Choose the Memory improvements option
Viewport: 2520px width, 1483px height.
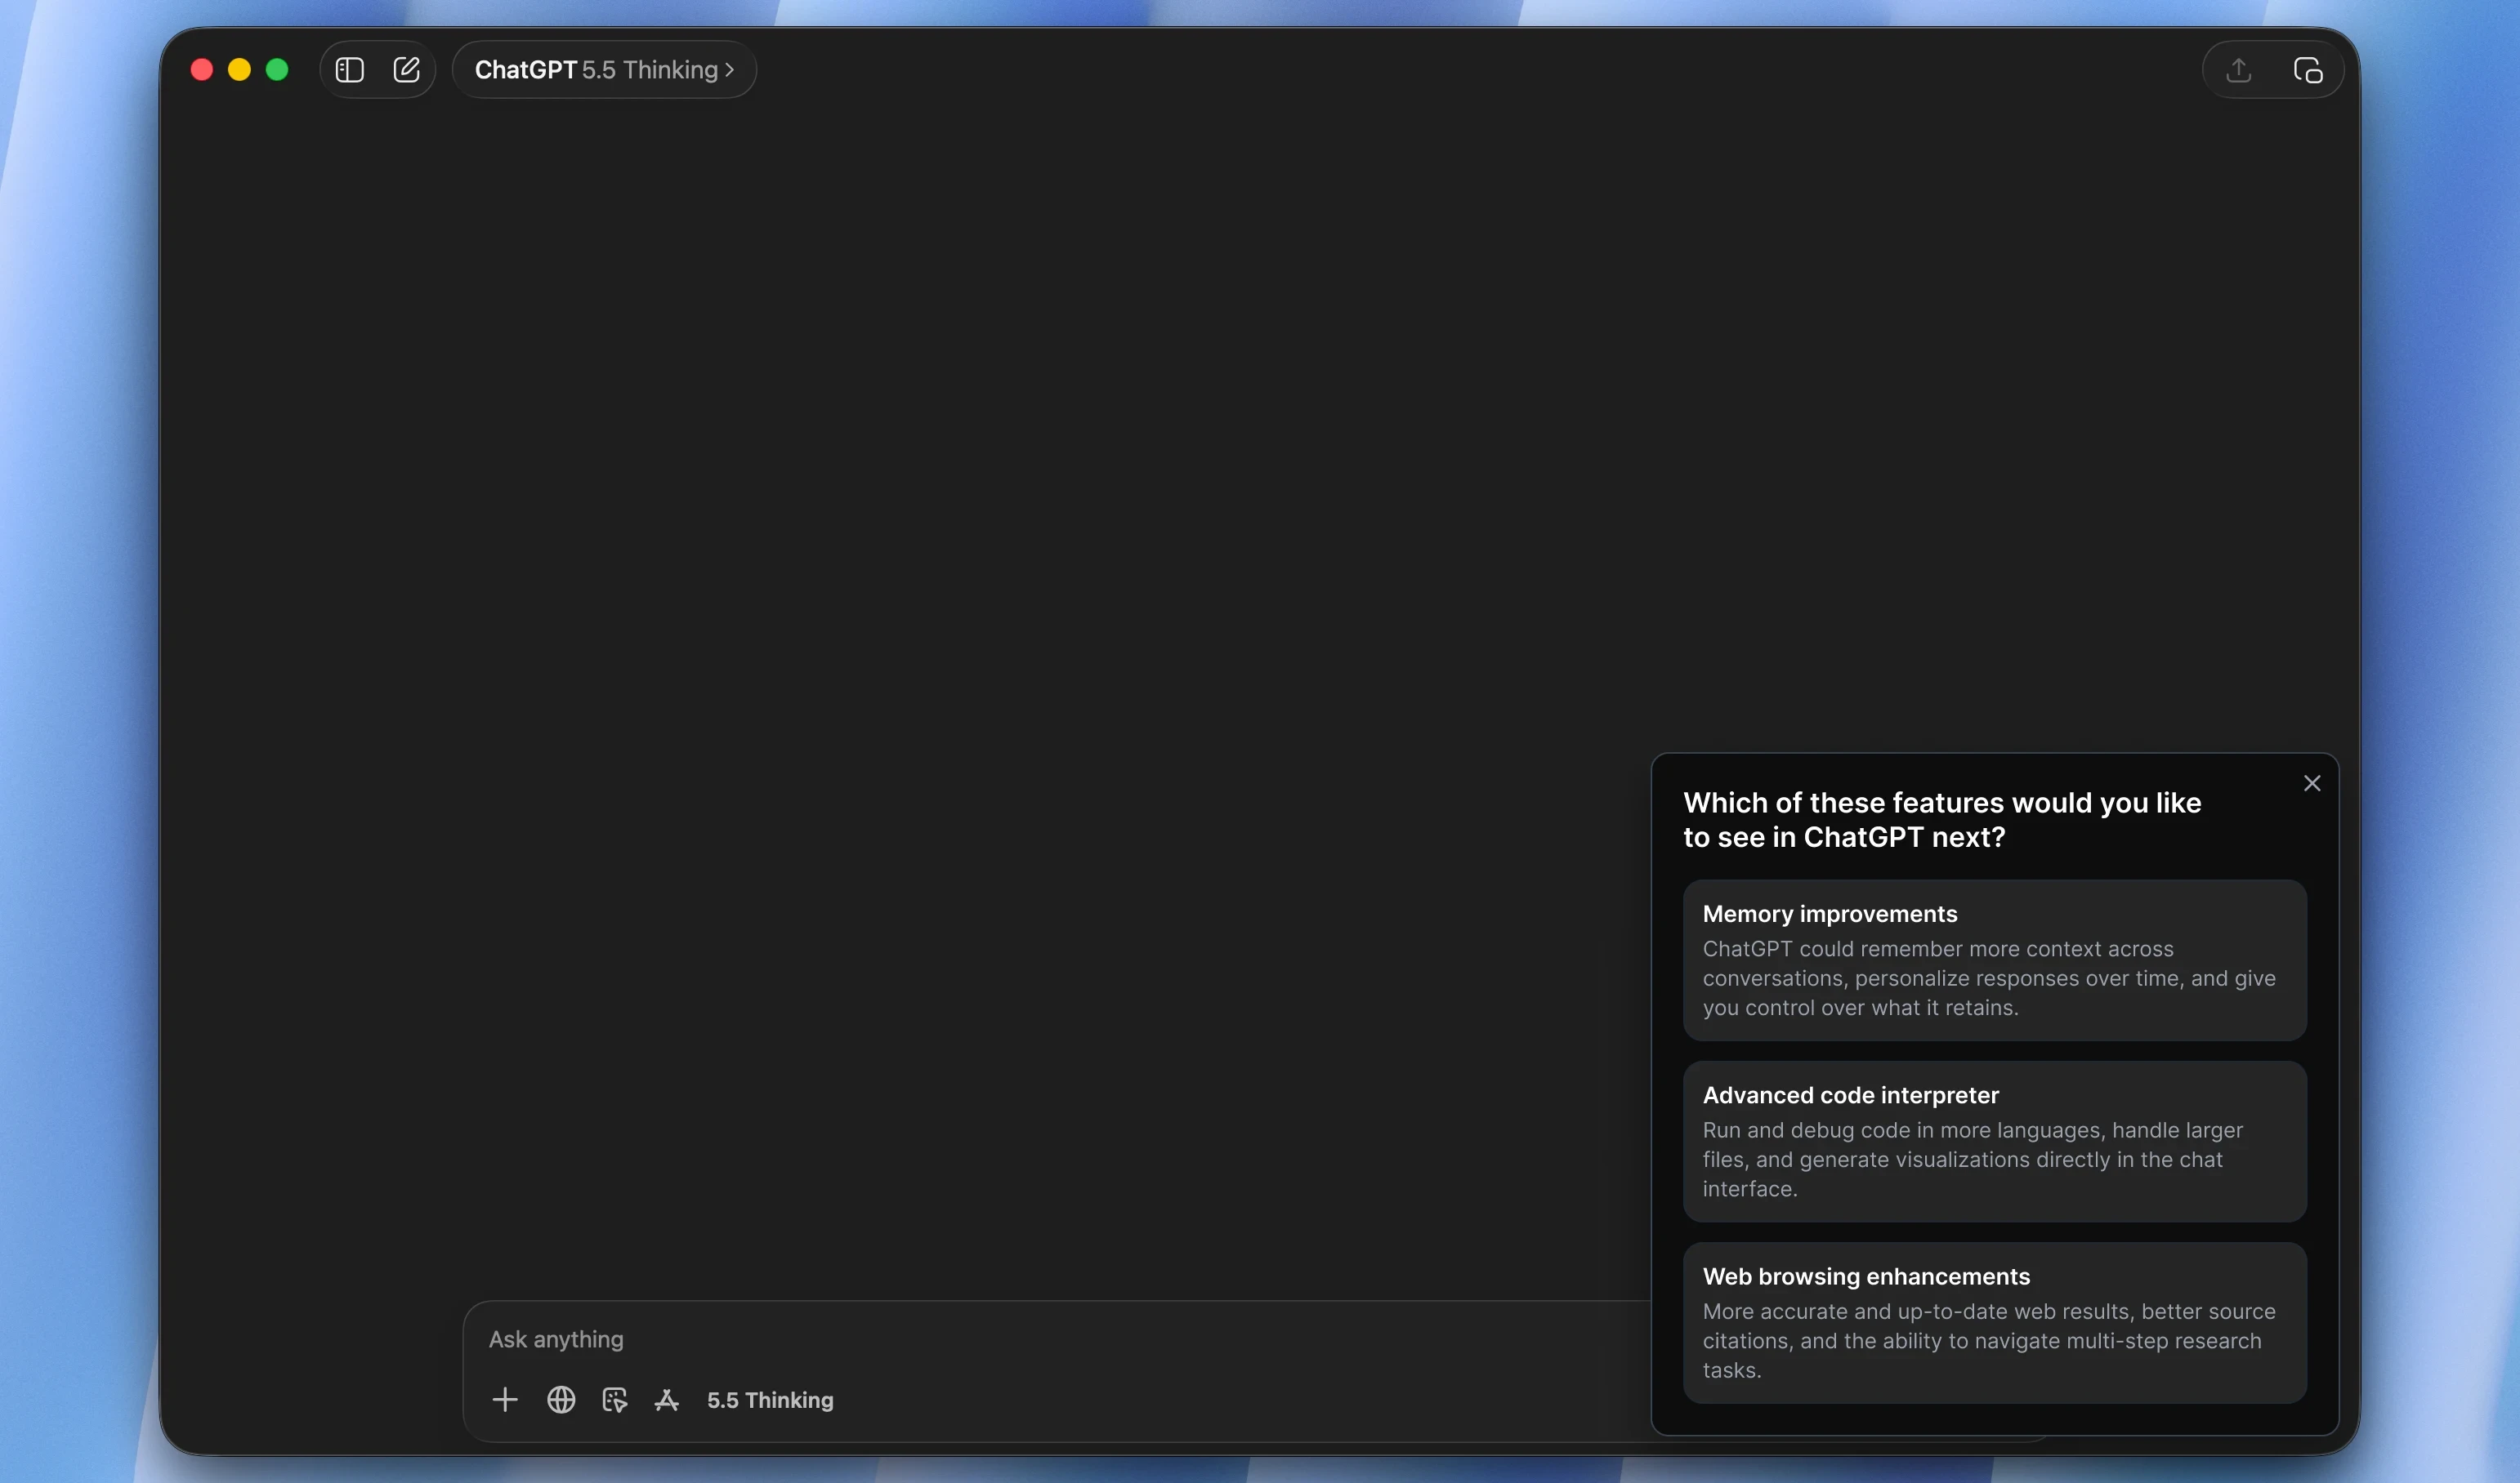tap(1994, 960)
